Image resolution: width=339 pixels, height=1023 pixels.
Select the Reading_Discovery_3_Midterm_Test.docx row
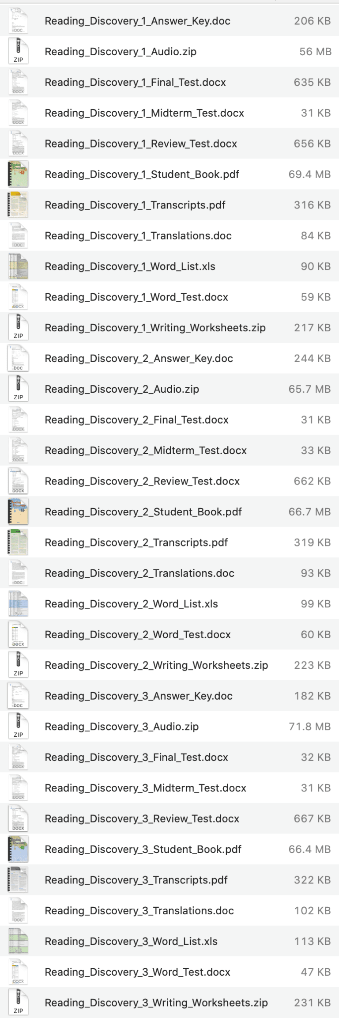point(145,788)
